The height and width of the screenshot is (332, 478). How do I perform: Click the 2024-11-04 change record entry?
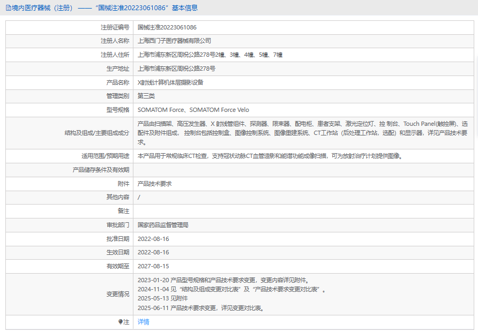coord(231,289)
